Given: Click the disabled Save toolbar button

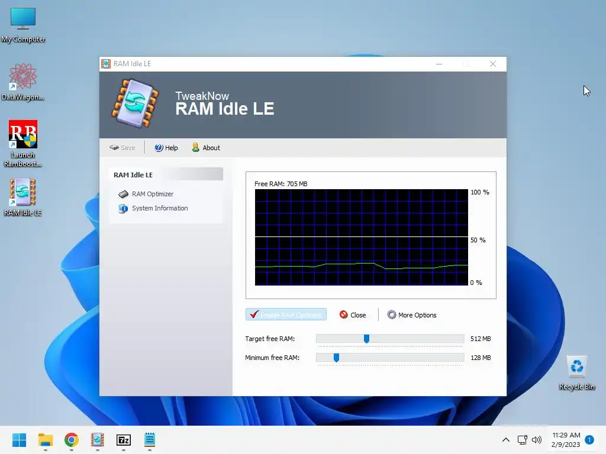Looking at the screenshot, I should pyautogui.click(x=123, y=147).
